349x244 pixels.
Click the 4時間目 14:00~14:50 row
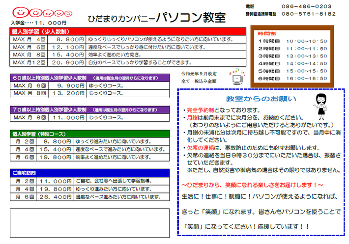coord(292,63)
